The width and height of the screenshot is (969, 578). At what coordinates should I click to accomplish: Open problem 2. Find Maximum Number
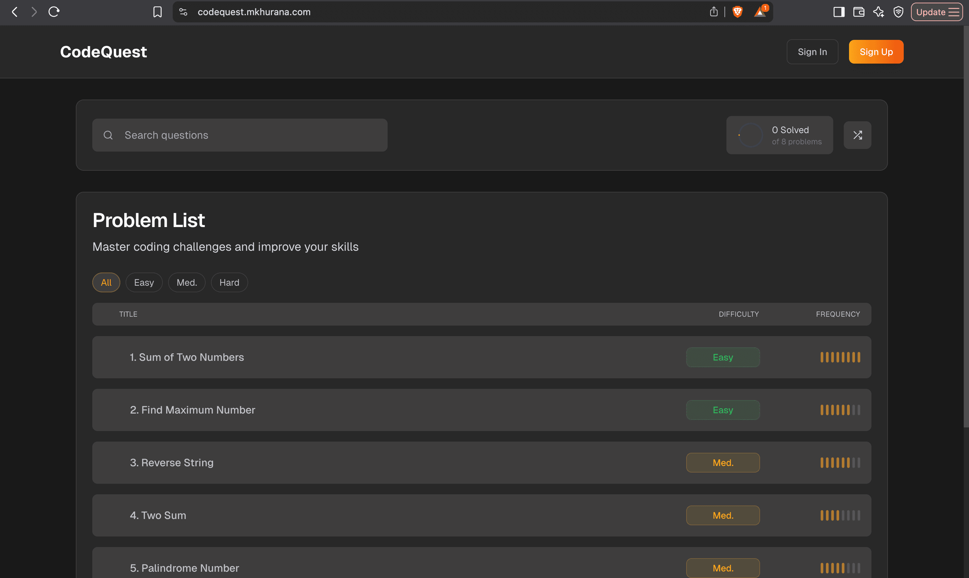482,410
